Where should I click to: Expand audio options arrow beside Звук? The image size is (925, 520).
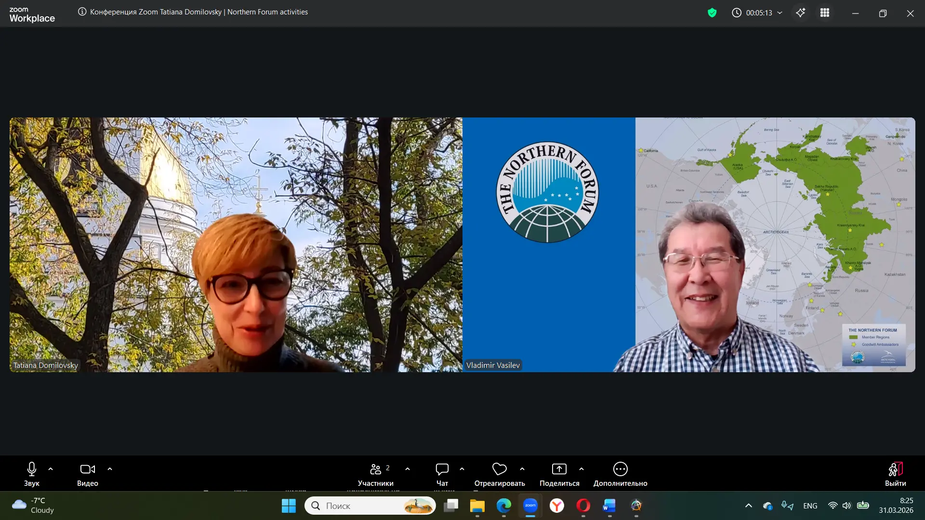coord(51,468)
